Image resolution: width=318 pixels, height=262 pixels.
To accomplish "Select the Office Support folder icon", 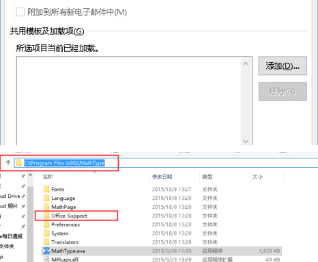I will tap(46, 216).
